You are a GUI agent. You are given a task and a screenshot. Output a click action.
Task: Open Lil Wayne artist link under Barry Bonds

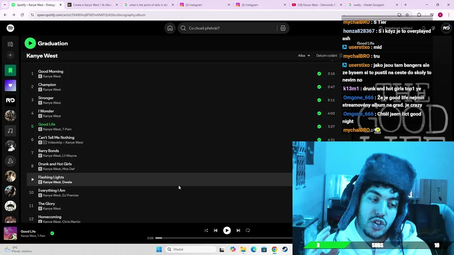[70, 156]
